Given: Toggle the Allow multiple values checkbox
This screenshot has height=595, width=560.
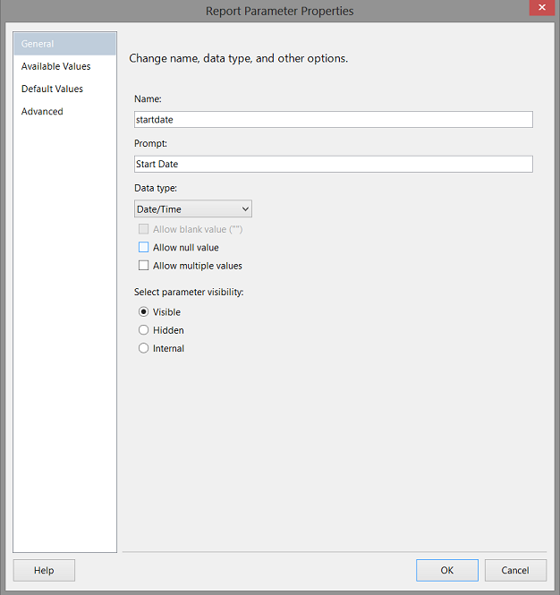Looking at the screenshot, I should [144, 266].
